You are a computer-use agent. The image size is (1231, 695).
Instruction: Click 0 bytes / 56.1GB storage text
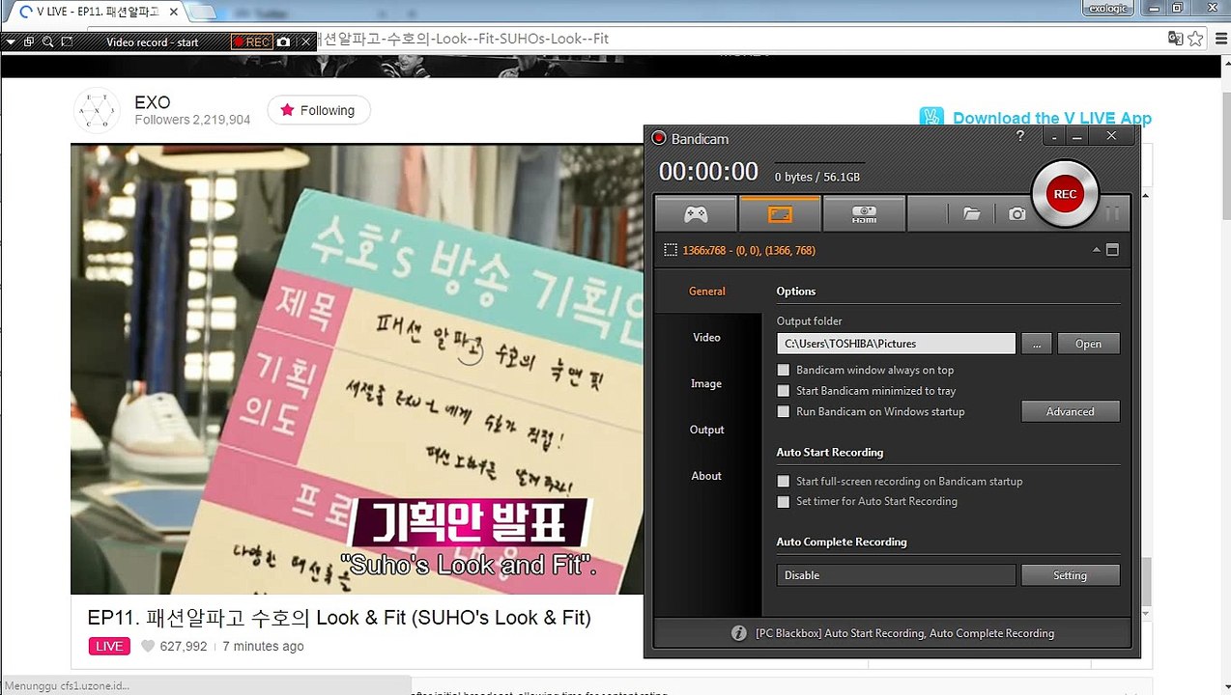817,177
